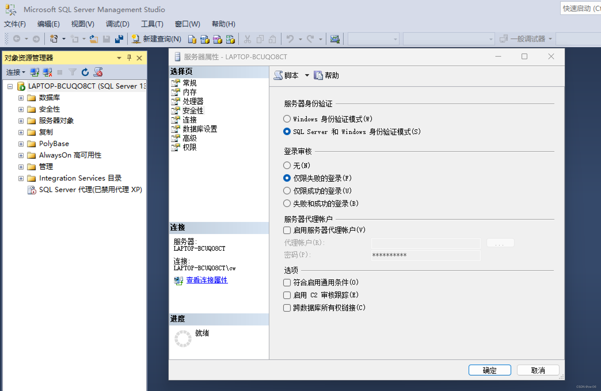Select the 高级 page in the list
The height and width of the screenshot is (391, 601).
pyautogui.click(x=189, y=138)
